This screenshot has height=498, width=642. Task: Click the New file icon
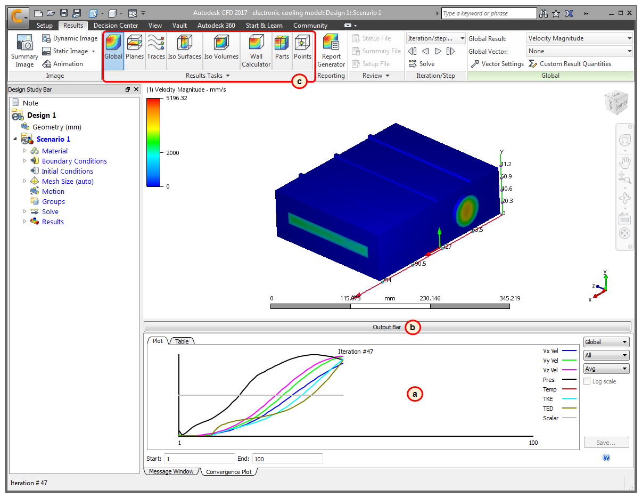click(38, 13)
